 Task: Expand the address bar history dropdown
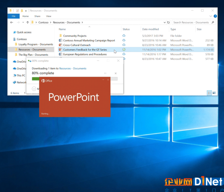click(x=165, y=22)
